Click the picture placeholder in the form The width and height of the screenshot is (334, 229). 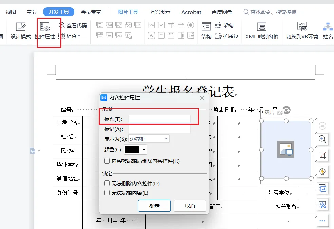pyautogui.click(x=286, y=150)
